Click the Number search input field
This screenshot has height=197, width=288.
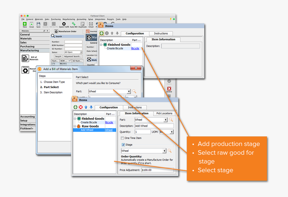coord(73,42)
